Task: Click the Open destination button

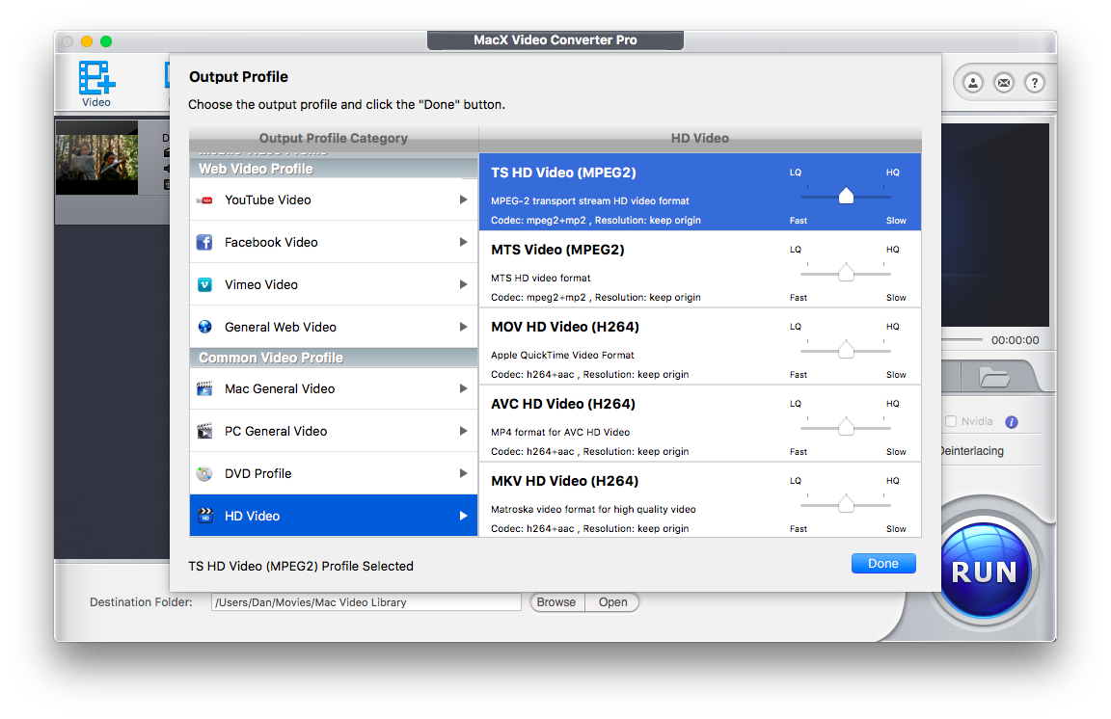Action: 613,602
